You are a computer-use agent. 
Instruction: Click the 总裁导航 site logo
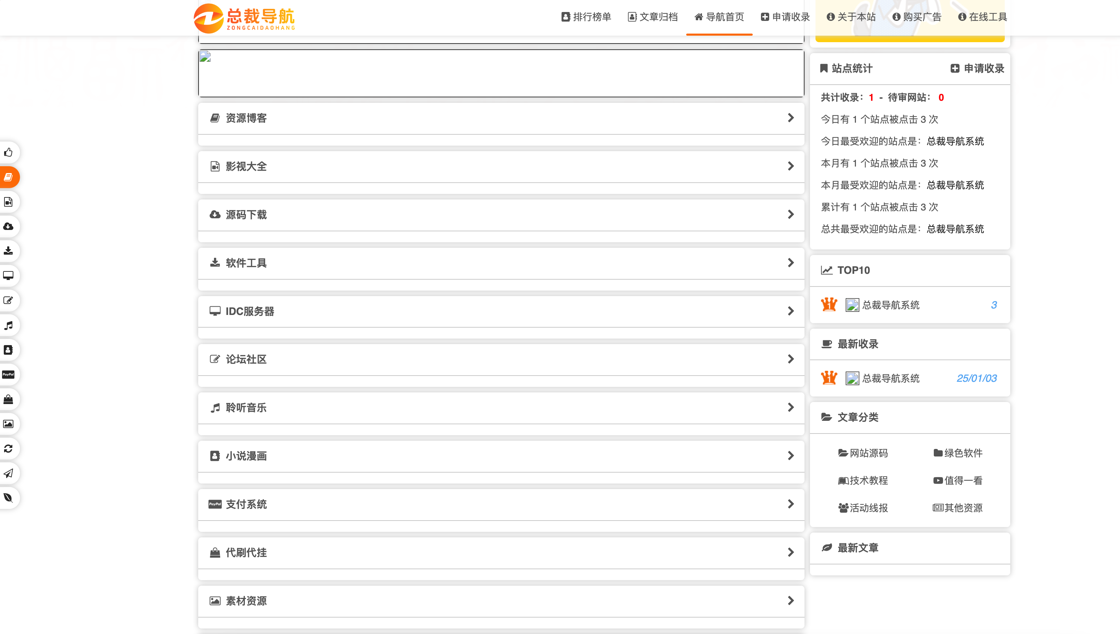click(x=245, y=18)
